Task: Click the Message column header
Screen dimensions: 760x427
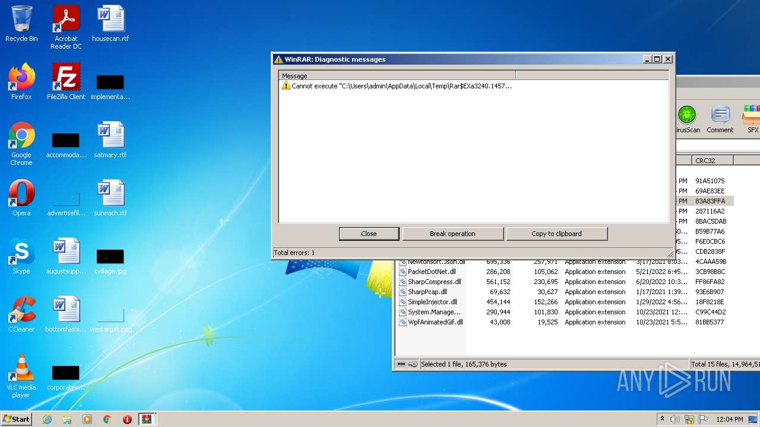Action: [x=397, y=75]
